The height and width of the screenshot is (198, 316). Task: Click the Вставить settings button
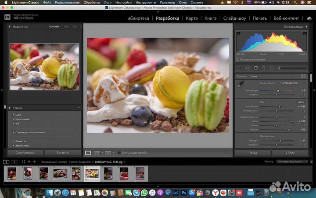click(x=63, y=153)
